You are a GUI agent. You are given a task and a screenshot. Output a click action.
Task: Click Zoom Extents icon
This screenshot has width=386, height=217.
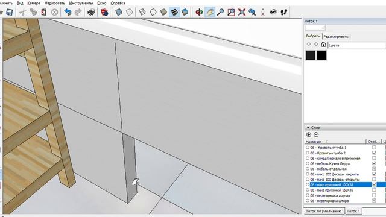pyautogui.click(x=241, y=12)
